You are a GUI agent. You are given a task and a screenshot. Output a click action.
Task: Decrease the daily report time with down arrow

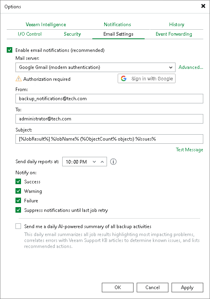click(x=94, y=162)
